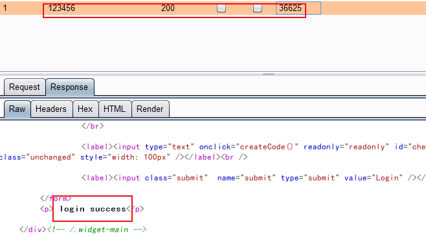This screenshot has width=426, height=240.
Task: Click response length value 36625
Action: point(291,8)
